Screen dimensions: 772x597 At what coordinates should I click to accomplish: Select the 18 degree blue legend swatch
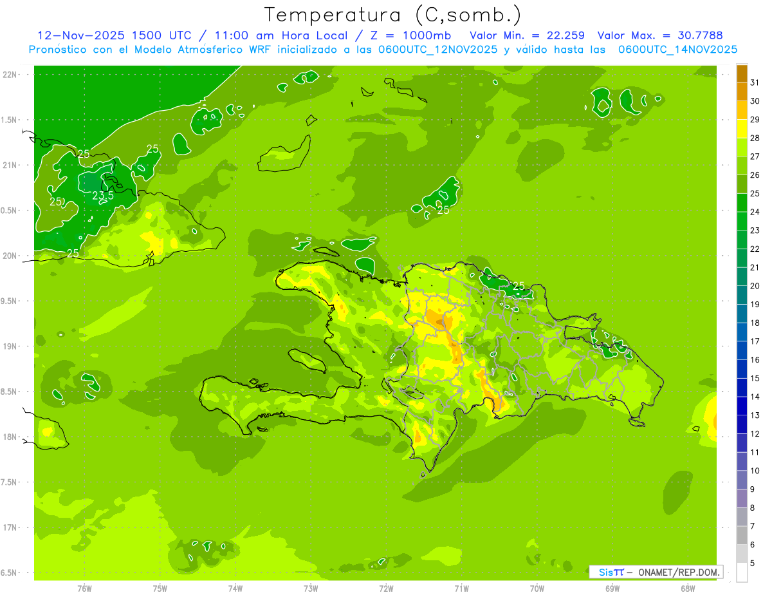click(742, 314)
